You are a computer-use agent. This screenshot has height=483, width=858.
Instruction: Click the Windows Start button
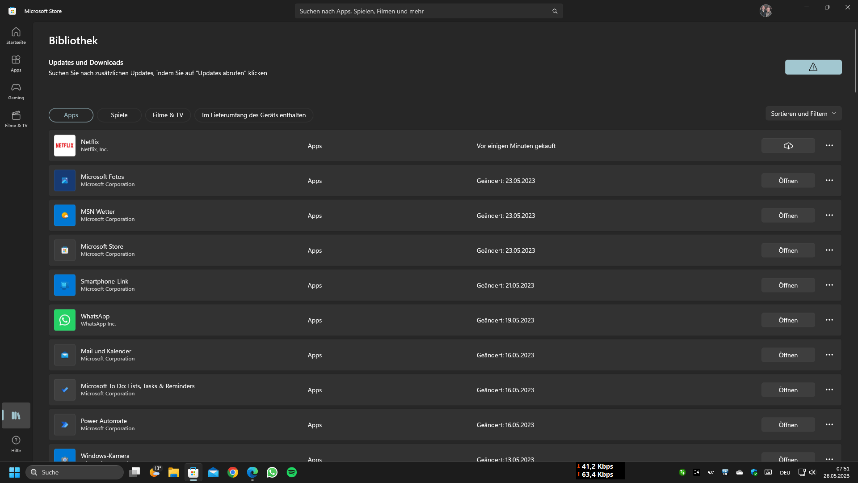14,472
